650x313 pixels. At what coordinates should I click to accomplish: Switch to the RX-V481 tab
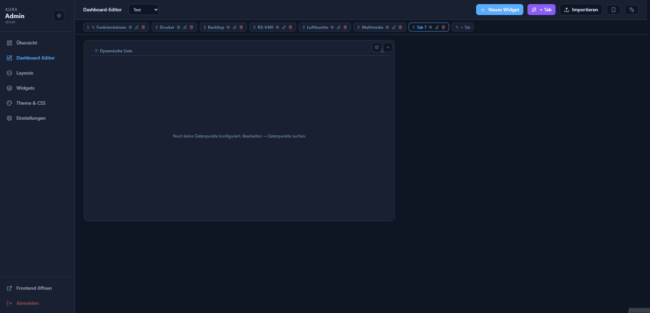(266, 27)
